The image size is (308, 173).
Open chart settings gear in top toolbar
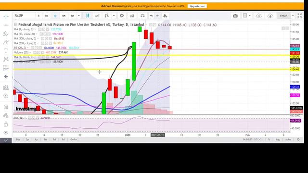[122, 16]
